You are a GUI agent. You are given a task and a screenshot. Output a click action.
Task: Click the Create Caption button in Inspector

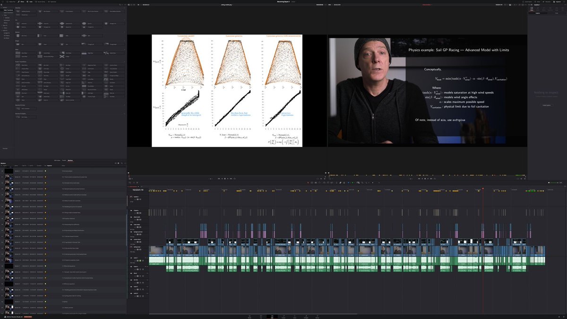[x=547, y=105]
